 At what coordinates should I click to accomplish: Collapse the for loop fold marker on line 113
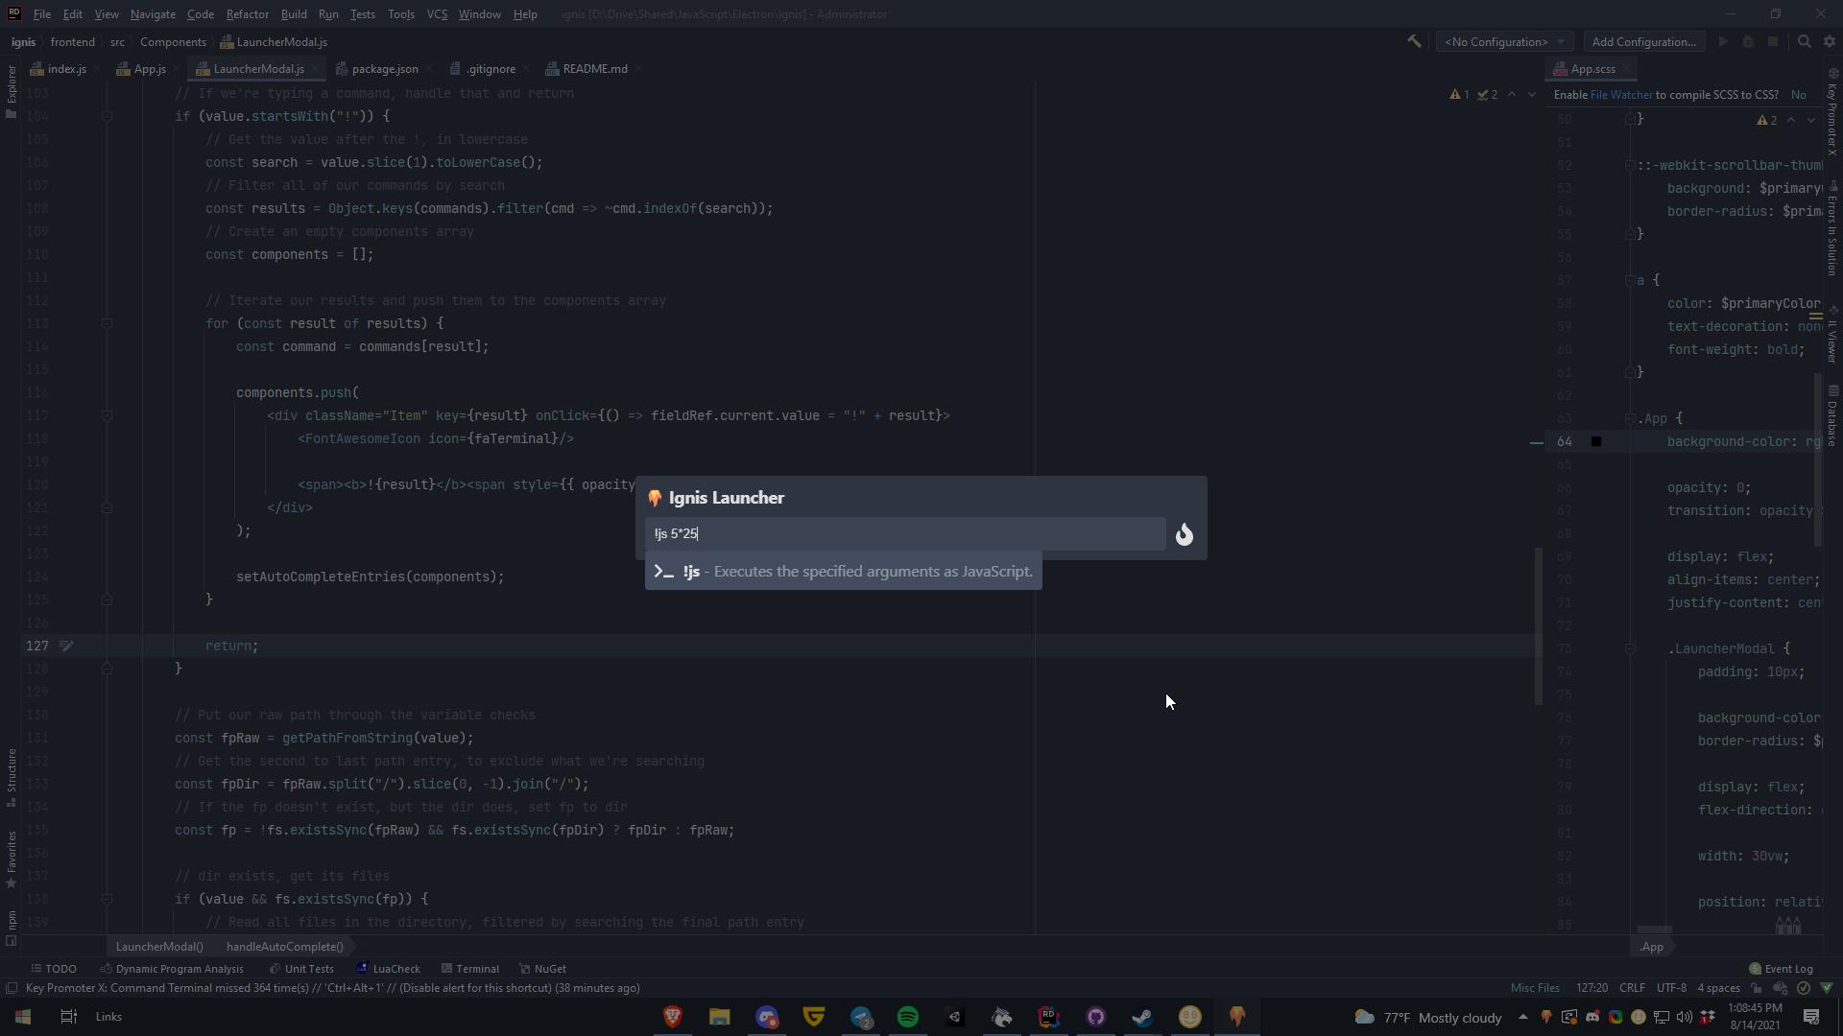(x=108, y=323)
